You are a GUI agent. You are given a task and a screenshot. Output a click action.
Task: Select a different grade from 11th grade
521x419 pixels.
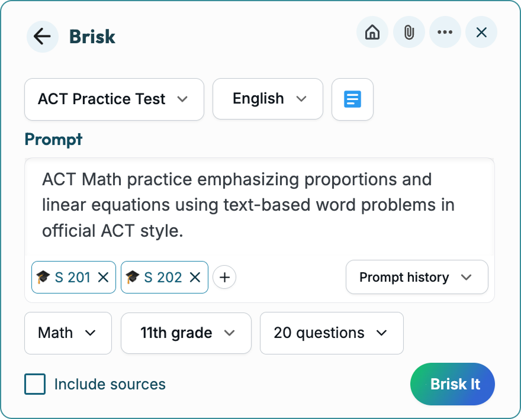186,333
